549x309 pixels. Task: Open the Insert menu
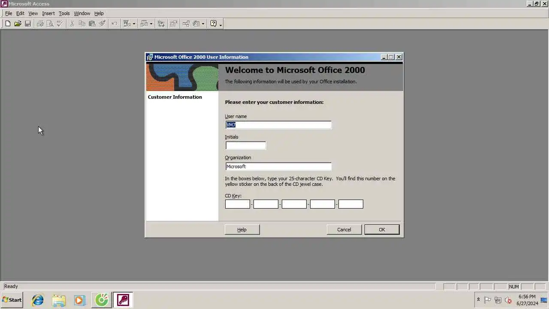point(48,13)
